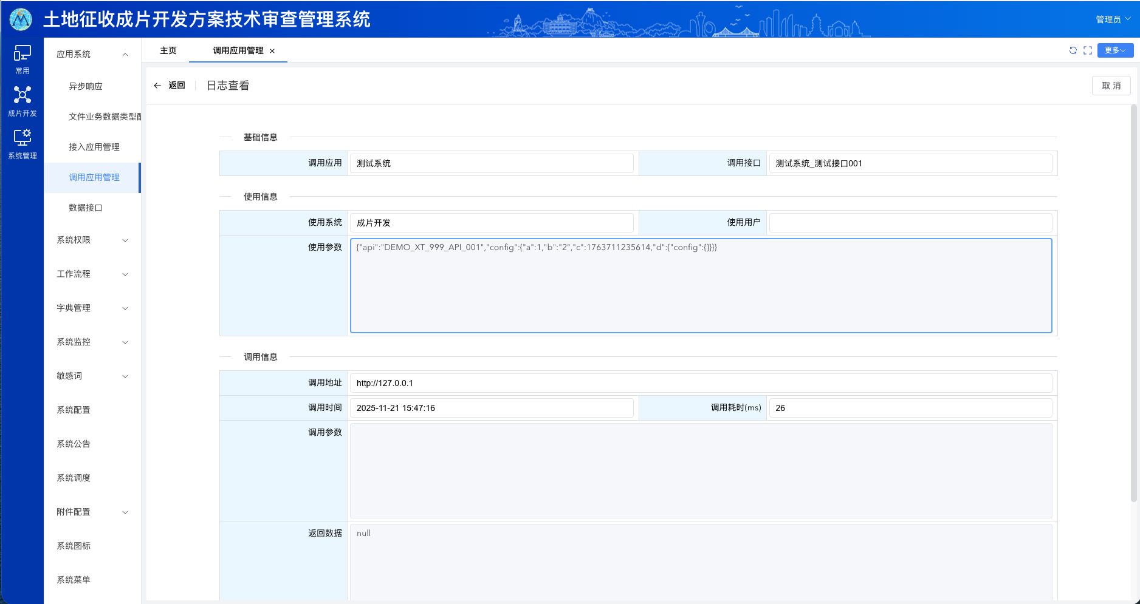This screenshot has height=604, width=1140.
Task: Click the system logo at top left
Action: pos(20,19)
